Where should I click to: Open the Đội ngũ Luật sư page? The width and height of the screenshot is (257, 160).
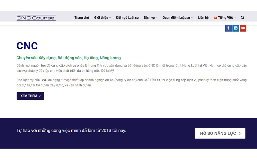point(127,18)
